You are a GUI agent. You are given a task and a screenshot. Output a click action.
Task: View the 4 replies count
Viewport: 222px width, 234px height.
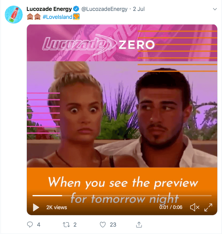coord(39,225)
